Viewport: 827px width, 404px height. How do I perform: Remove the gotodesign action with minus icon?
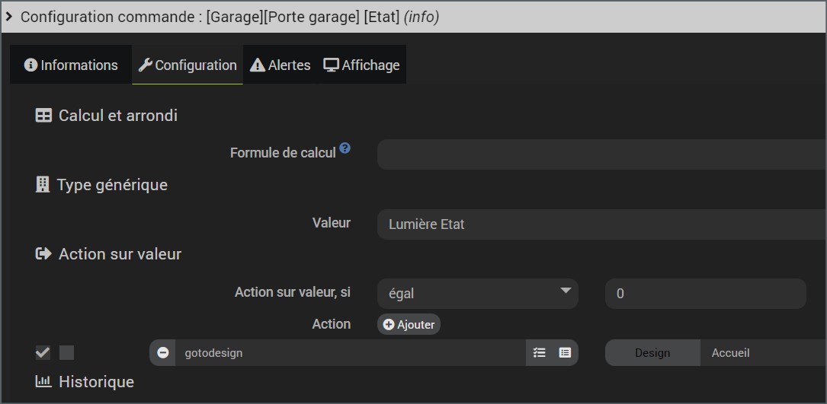click(x=163, y=353)
